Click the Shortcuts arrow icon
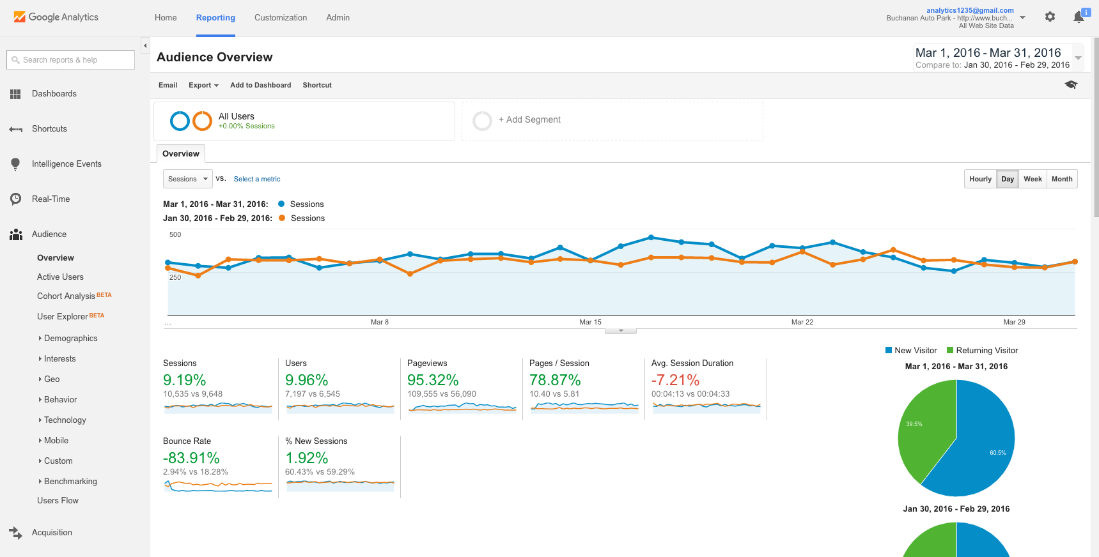The width and height of the screenshot is (1099, 557). 15,129
